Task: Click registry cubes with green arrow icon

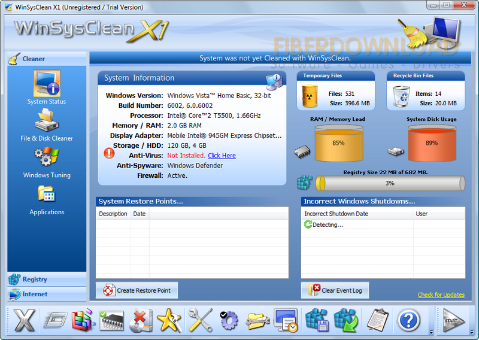Action: point(347,320)
